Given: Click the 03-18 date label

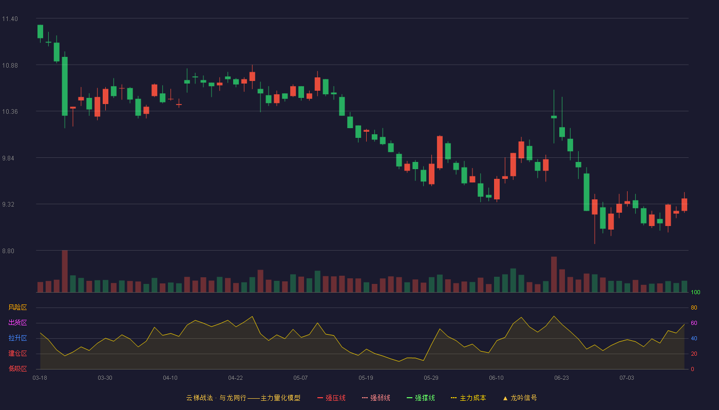Looking at the screenshot, I should 40,378.
